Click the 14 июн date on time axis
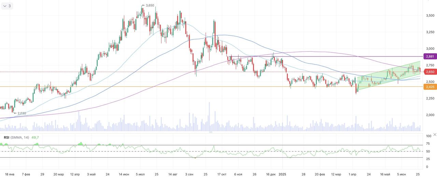Image resolution: width=437 pixels, height=177 pixels. pos(124,174)
